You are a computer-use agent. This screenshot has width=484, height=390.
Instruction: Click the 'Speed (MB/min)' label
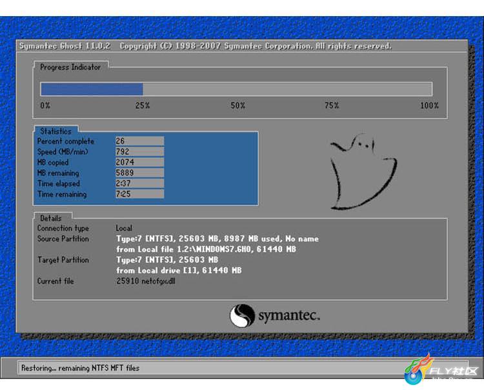coord(63,151)
